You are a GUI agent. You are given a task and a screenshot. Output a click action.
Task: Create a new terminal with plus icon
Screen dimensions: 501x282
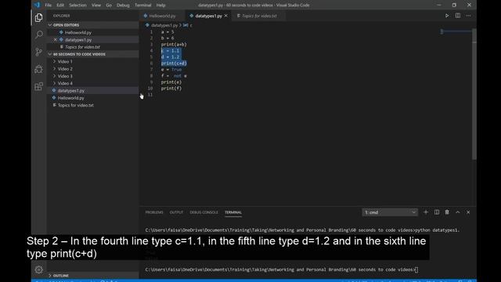[426, 212]
